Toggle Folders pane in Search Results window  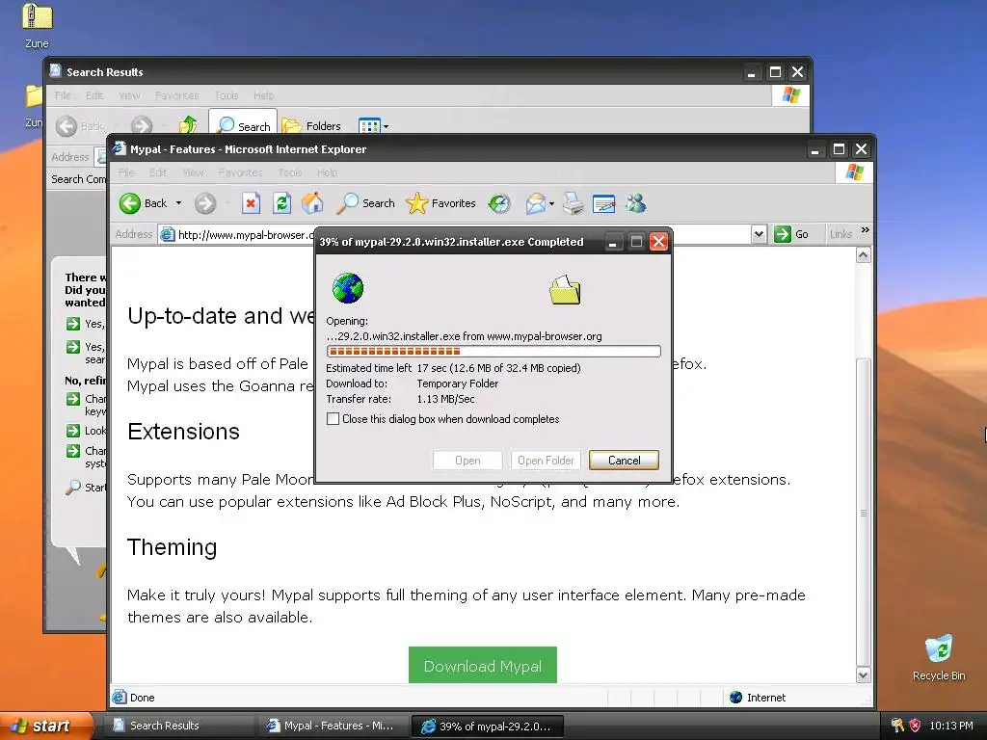point(311,126)
